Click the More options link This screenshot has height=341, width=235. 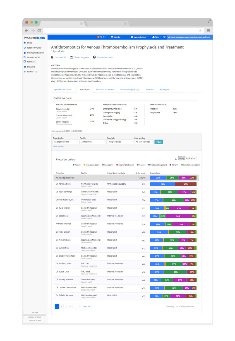click(59, 147)
